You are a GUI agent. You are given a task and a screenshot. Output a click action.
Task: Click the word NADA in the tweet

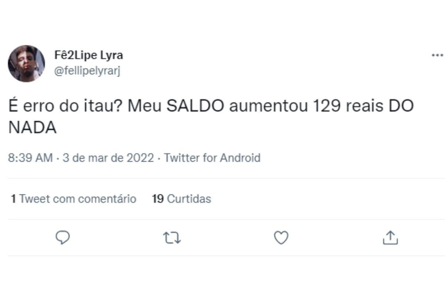[x=32, y=128]
